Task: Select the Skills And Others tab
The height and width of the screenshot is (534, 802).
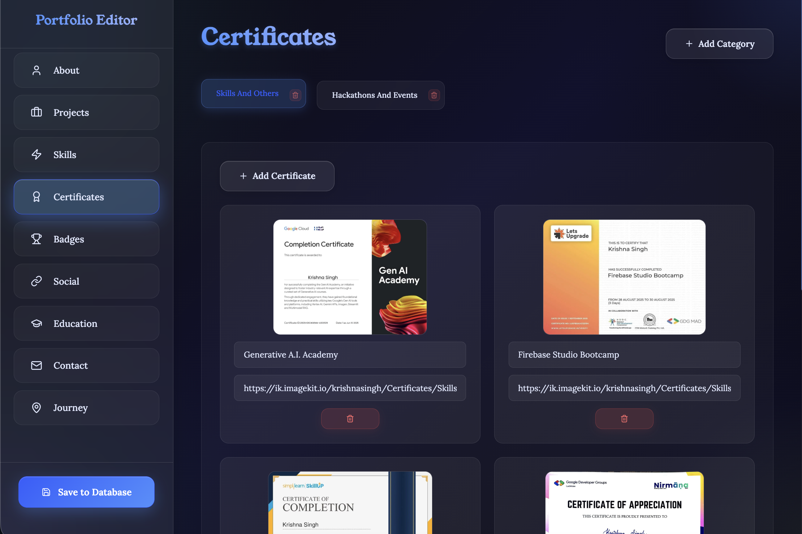Action: pos(247,93)
